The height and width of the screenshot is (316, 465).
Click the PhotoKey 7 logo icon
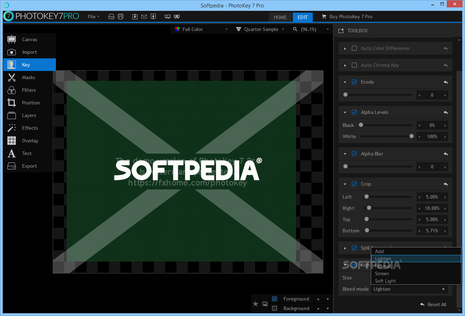point(8,16)
